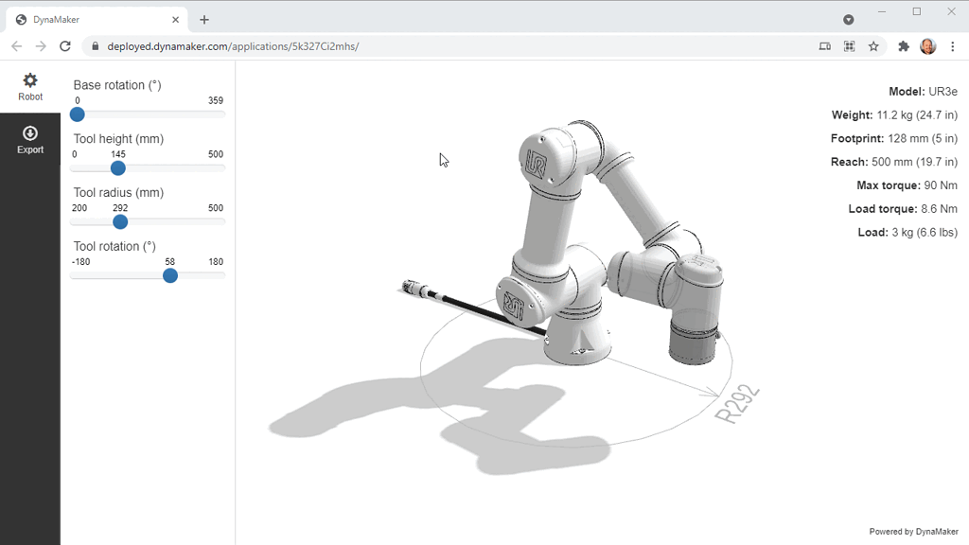This screenshot has width=969, height=545.
Task: Click the send-to-device icon in the address bar
Action: pos(824,45)
